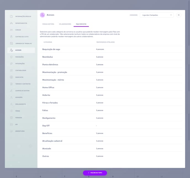Screen dimensions: 190x178
Task: Click the Responsáveis Atrelados column header
Action: click(x=105, y=42)
